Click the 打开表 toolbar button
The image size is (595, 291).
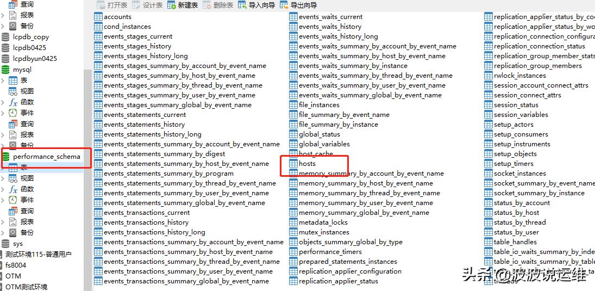(112, 5)
